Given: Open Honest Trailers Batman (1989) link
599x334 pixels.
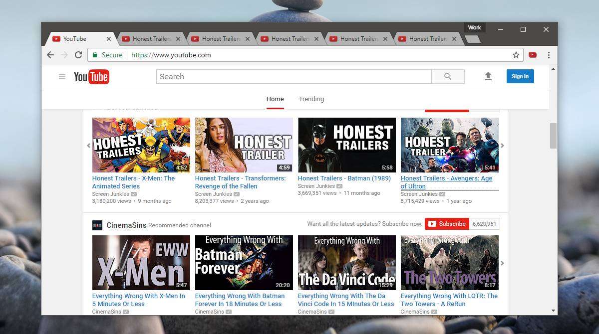Looking at the screenshot, I should click(x=344, y=178).
